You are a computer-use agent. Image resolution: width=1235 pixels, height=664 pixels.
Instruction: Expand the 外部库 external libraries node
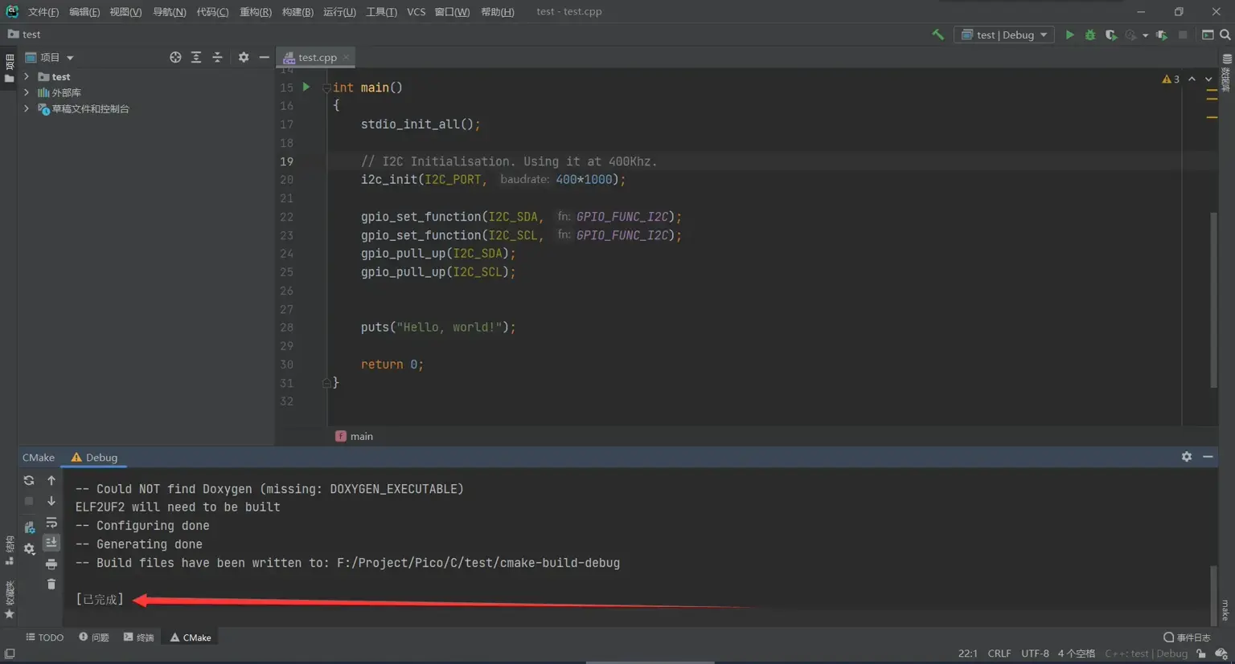tap(27, 92)
